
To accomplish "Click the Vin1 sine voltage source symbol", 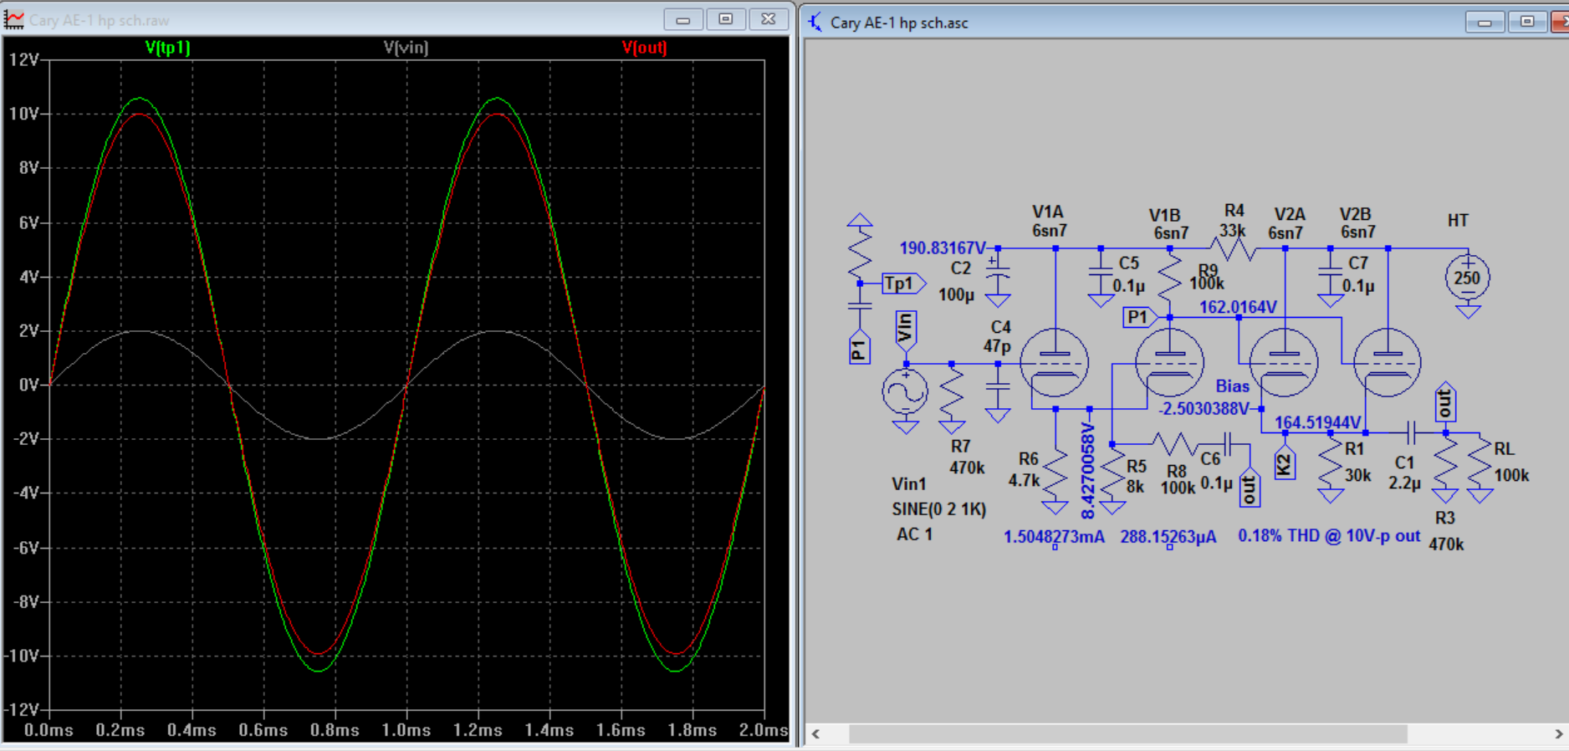I will click(x=906, y=391).
